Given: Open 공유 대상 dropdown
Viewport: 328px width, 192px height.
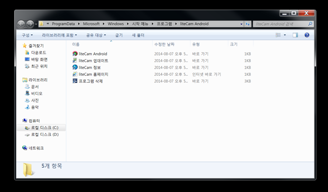Looking at the screenshot, I should [96, 35].
